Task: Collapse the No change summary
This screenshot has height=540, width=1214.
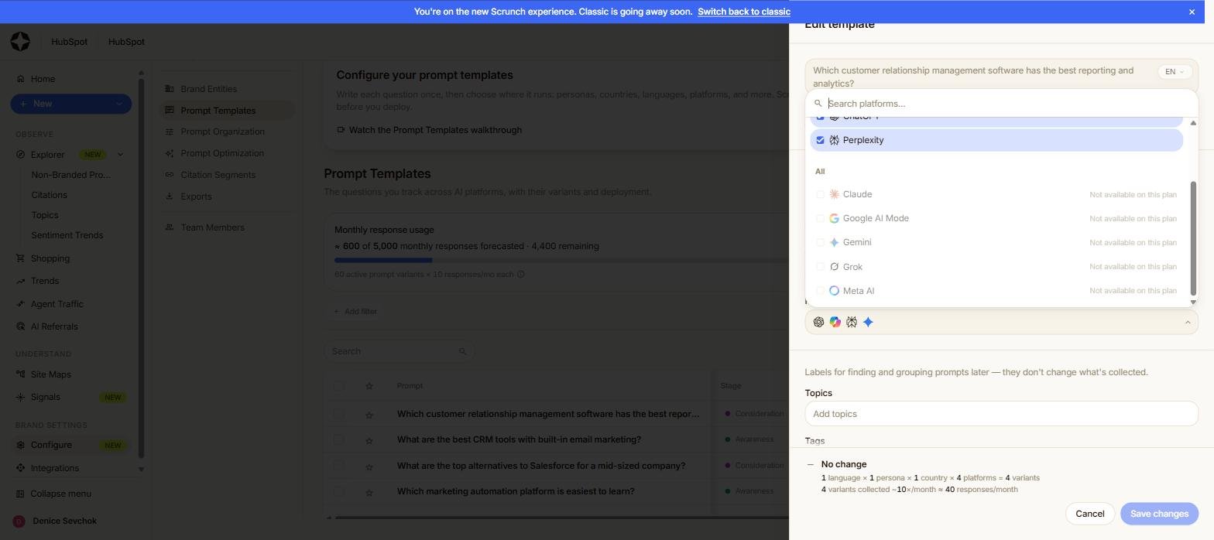Action: (810, 464)
